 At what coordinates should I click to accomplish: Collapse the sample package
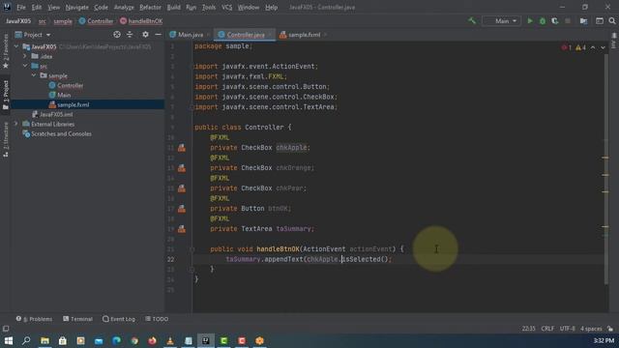click(34, 75)
